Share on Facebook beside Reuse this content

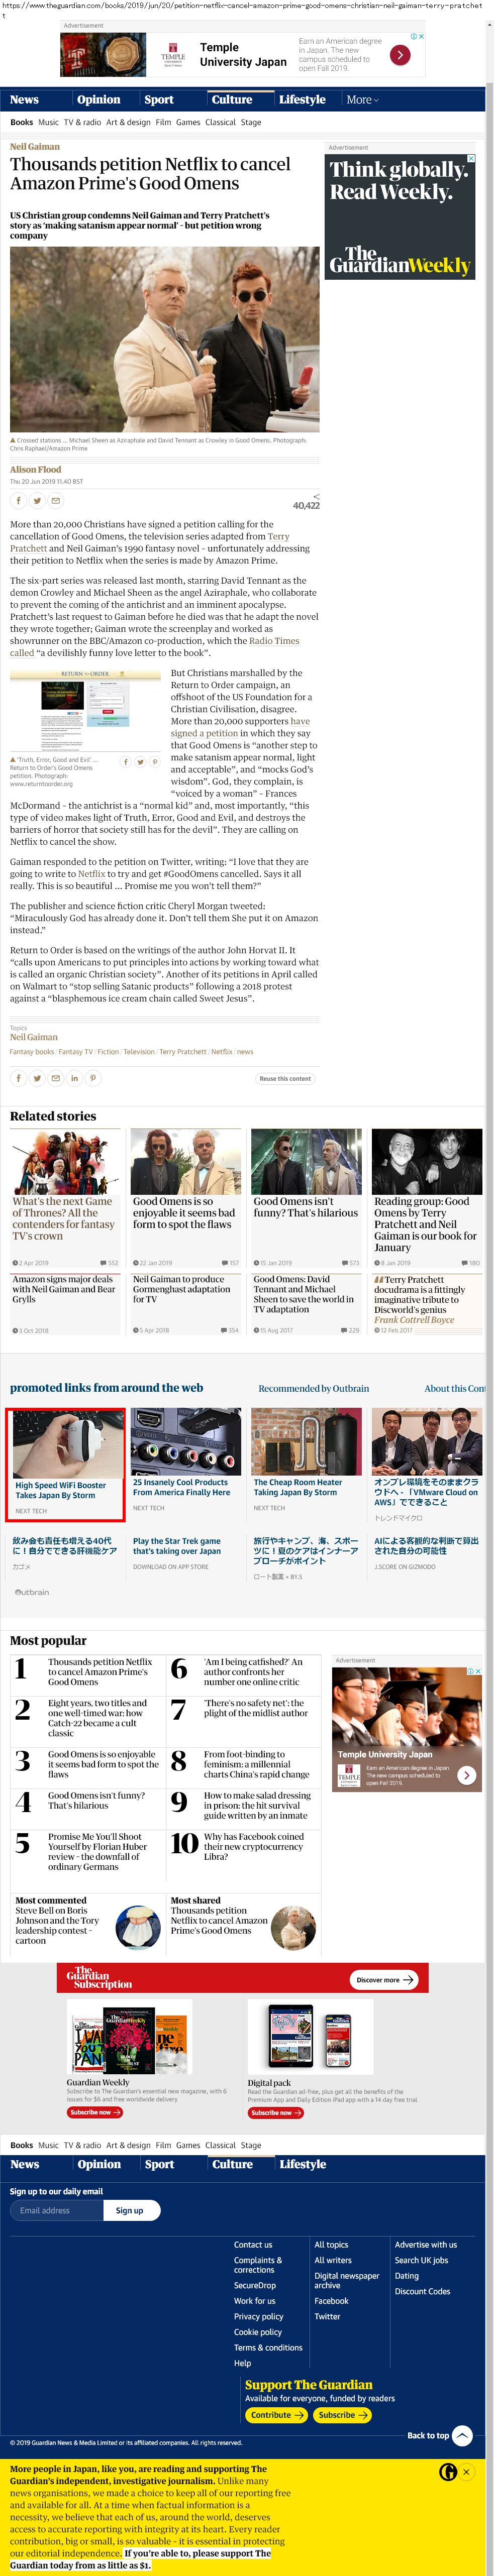[18, 1078]
